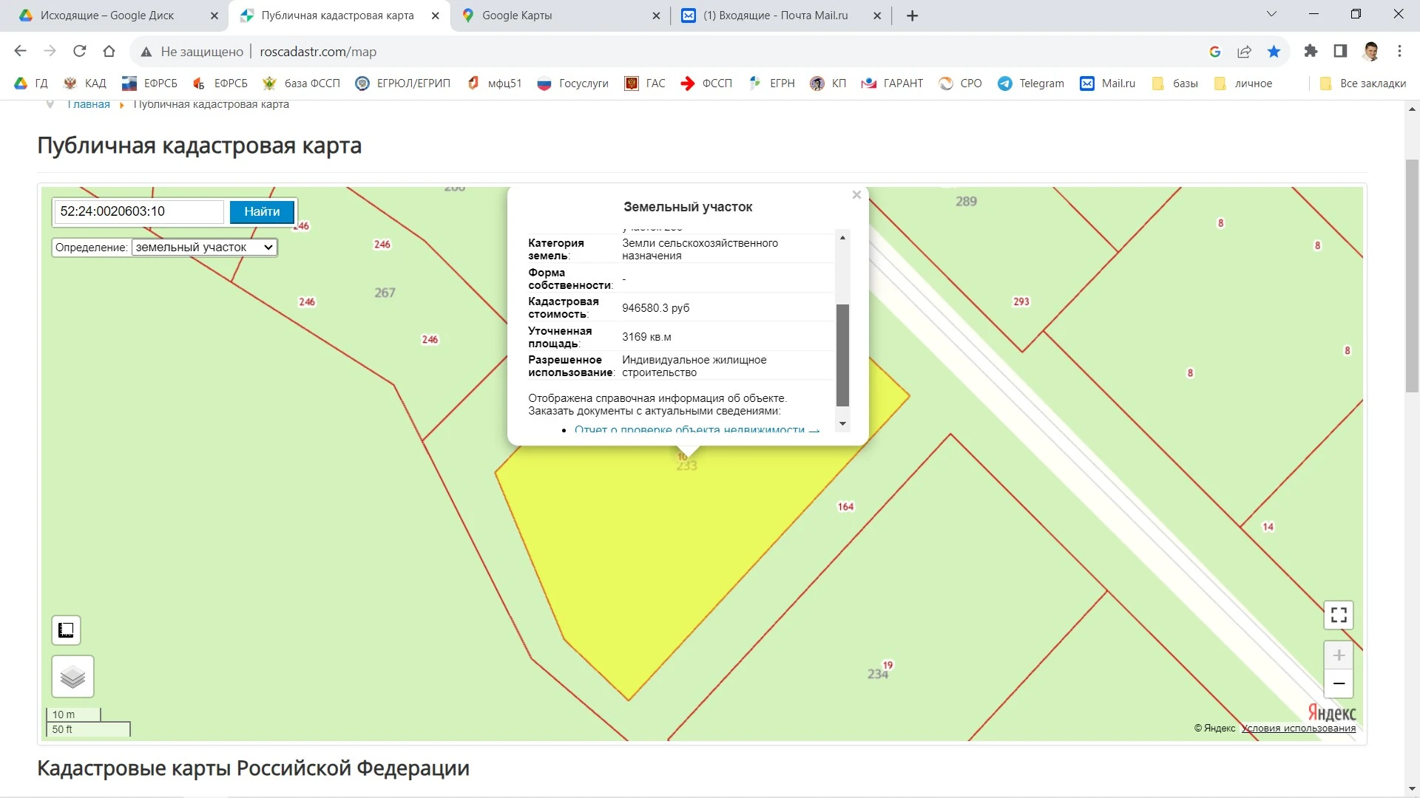The image size is (1420, 798).
Task: Go back in browser history
Action: 20,51
